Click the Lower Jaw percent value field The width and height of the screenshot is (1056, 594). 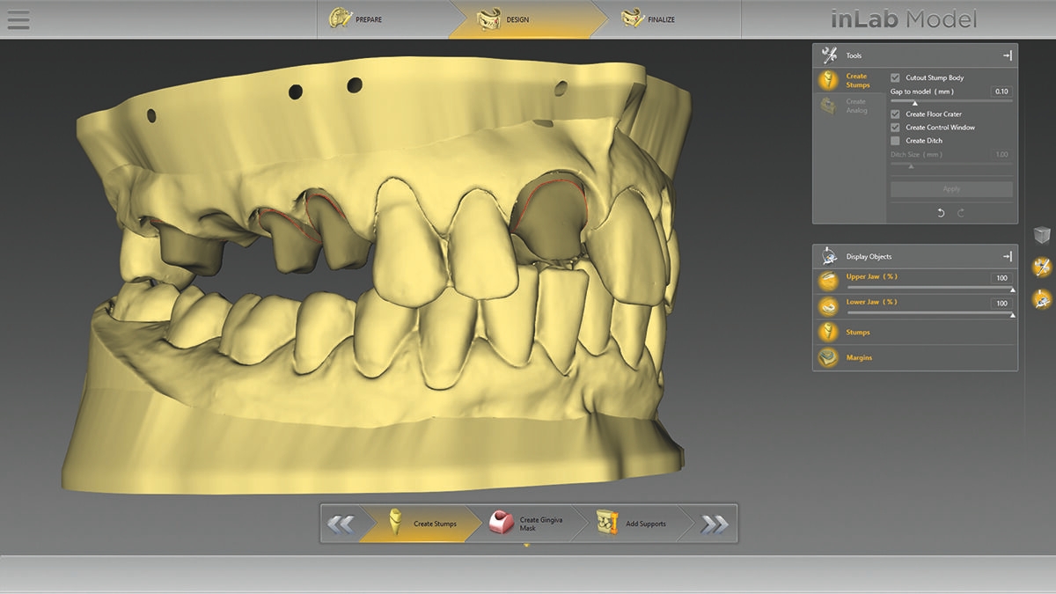(x=1001, y=304)
